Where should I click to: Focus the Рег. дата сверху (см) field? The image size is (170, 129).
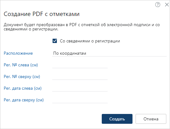[80, 100]
